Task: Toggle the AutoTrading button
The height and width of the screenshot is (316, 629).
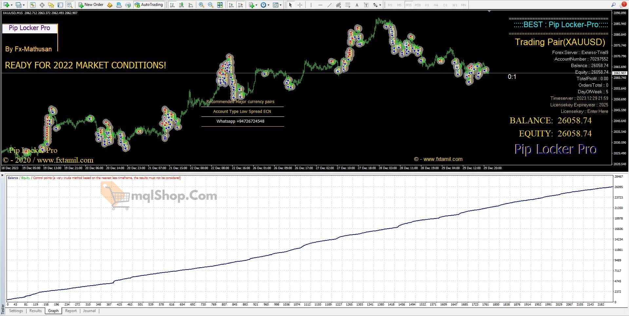Action: click(x=149, y=5)
